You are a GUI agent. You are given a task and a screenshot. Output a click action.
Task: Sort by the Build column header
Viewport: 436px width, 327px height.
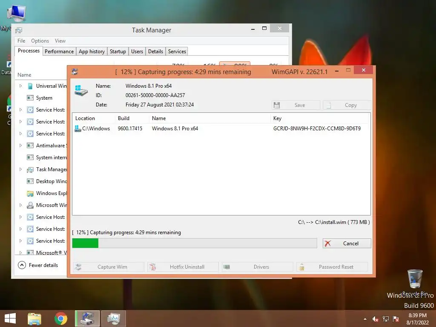[123, 118]
